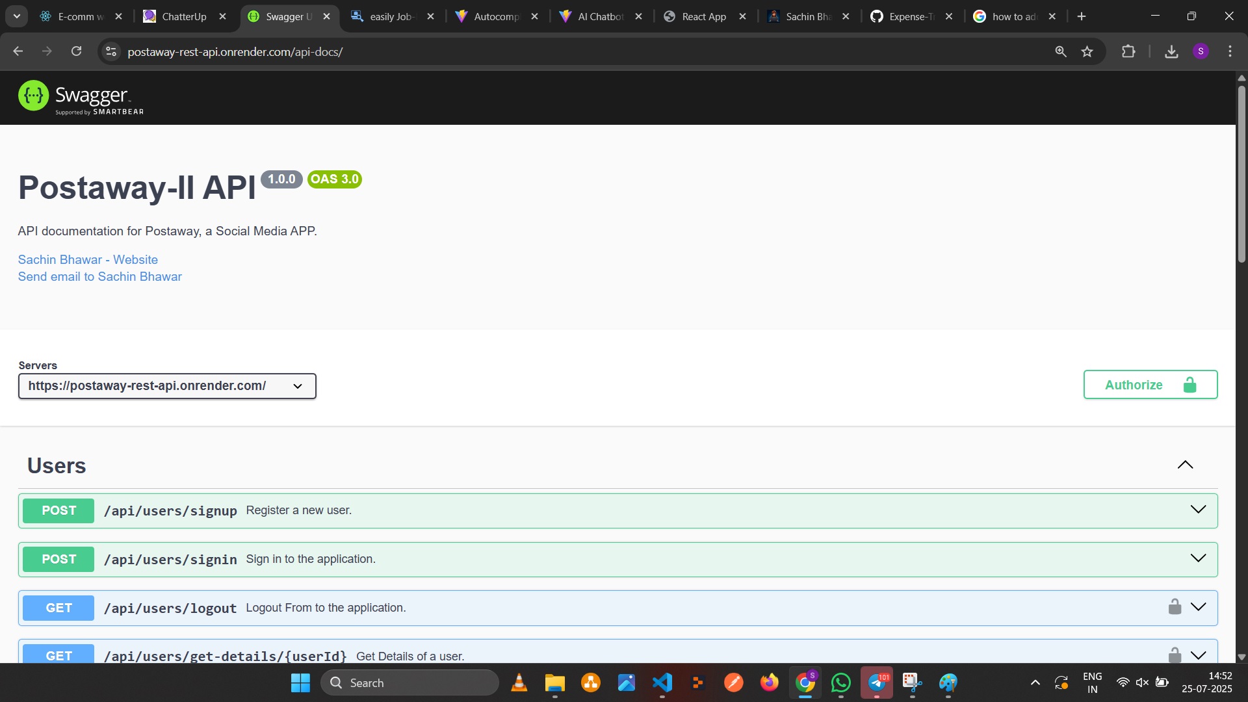Viewport: 1248px width, 702px height.
Task: Switch to the React App tab
Action: (x=703, y=16)
